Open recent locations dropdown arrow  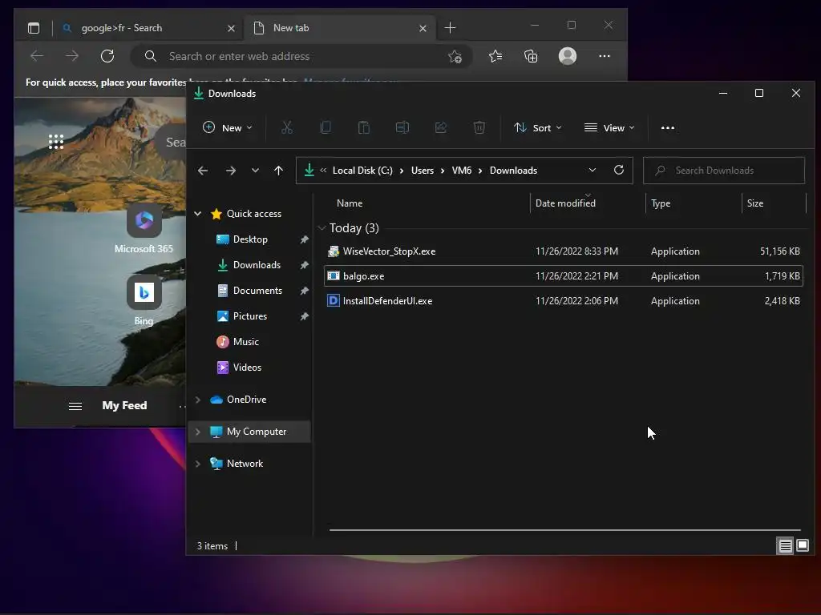click(255, 171)
